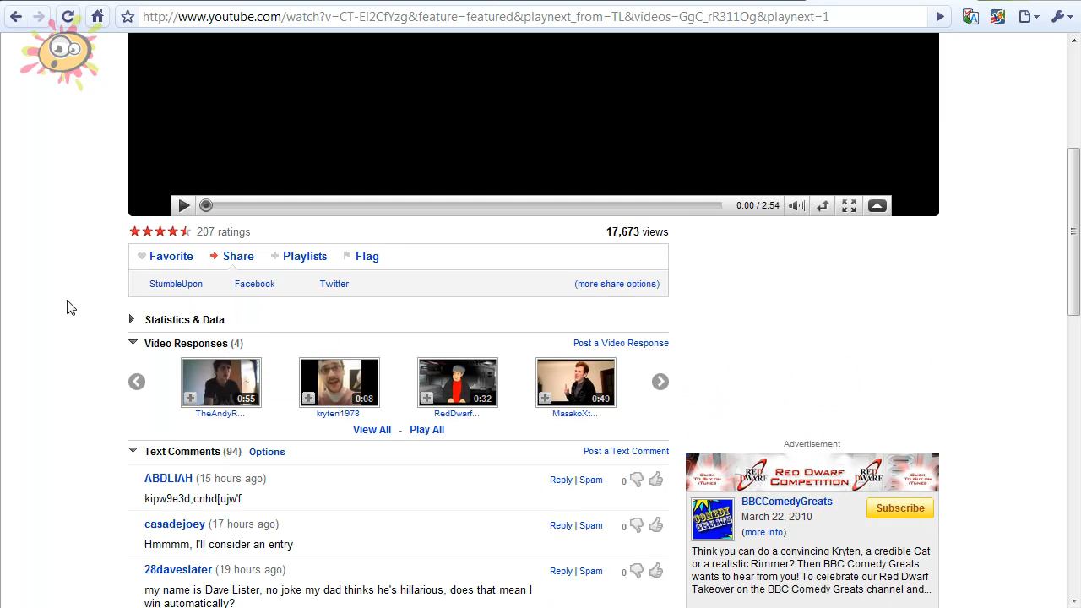This screenshot has width=1081, height=608.
Task: Mute the video volume speaker icon
Action: 796,205
